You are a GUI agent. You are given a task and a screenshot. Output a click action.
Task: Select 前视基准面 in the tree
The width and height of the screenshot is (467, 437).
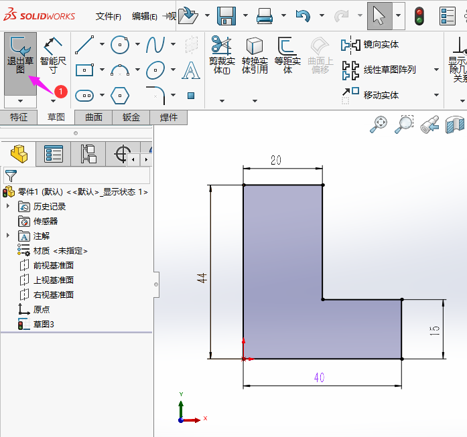pos(54,266)
